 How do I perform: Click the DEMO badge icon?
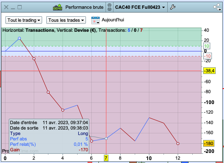tap(58, 7)
